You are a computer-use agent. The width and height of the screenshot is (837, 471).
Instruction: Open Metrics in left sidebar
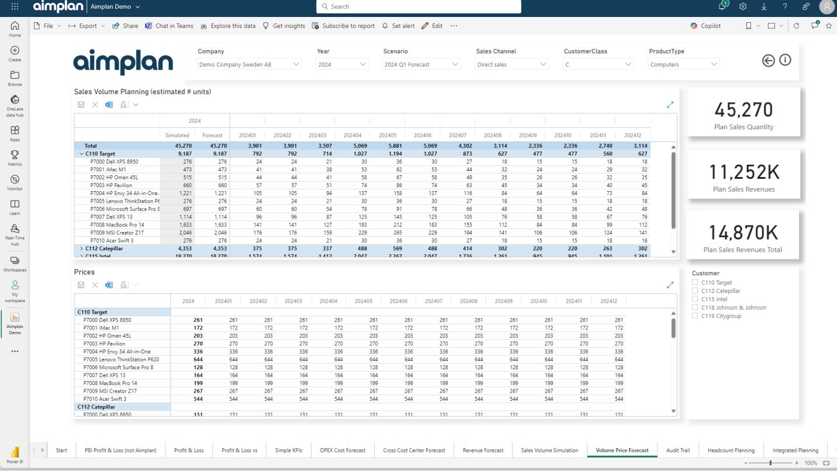click(15, 158)
